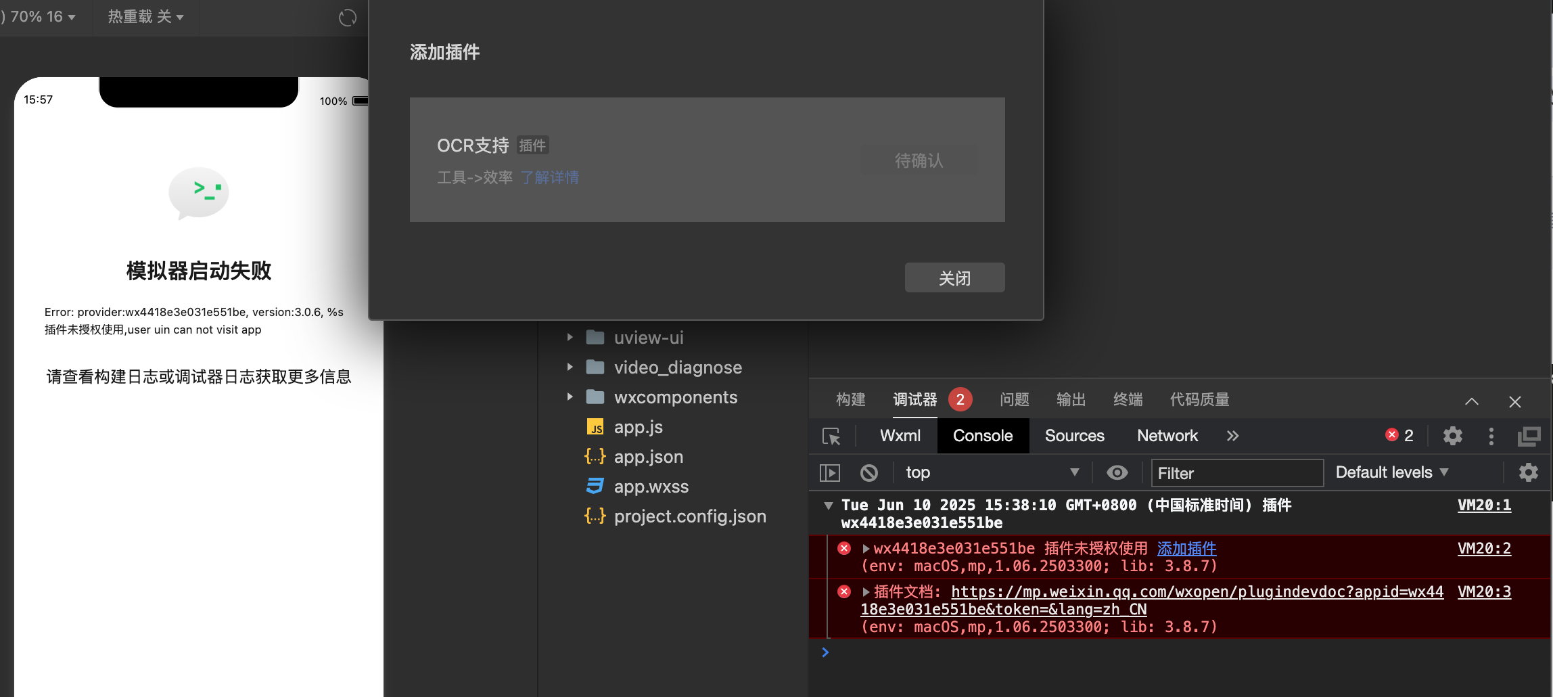
Task: Collapse the Tue Jun 10 log group
Action: tap(828, 505)
